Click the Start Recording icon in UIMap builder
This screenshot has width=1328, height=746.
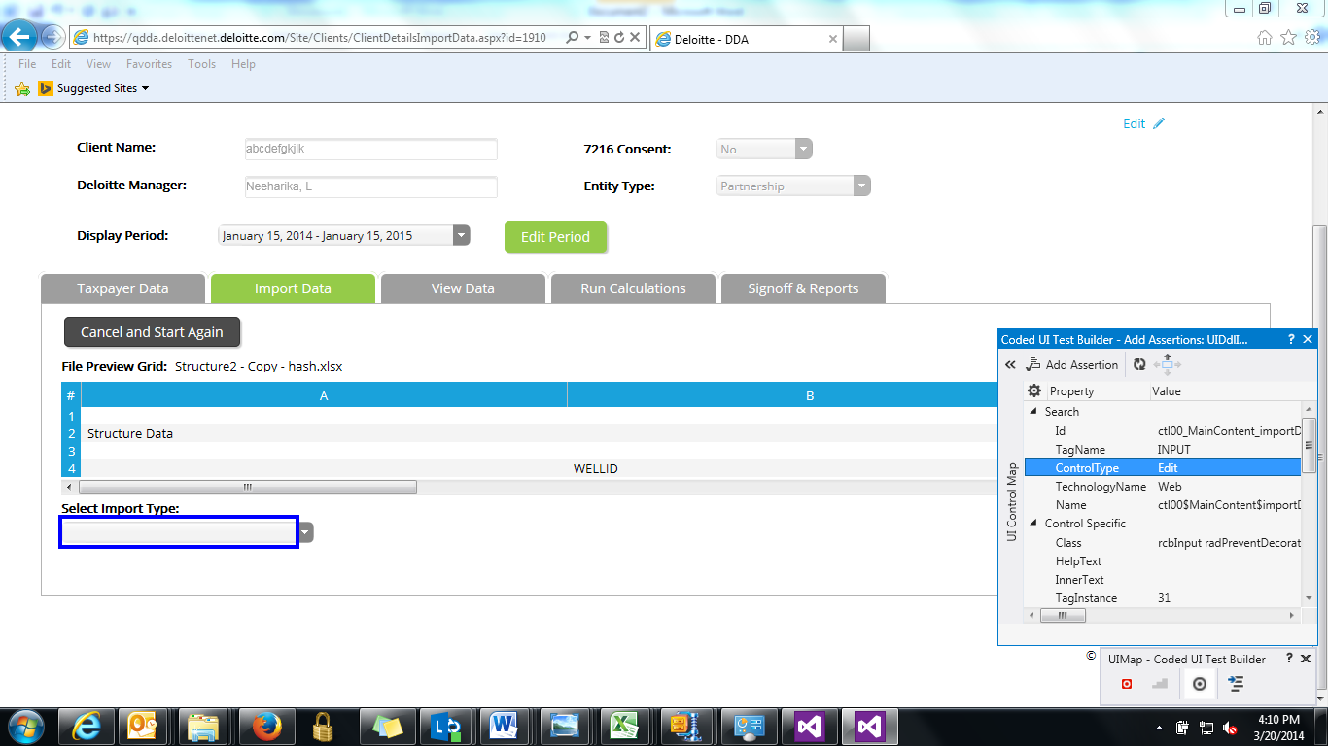[x=1127, y=684]
